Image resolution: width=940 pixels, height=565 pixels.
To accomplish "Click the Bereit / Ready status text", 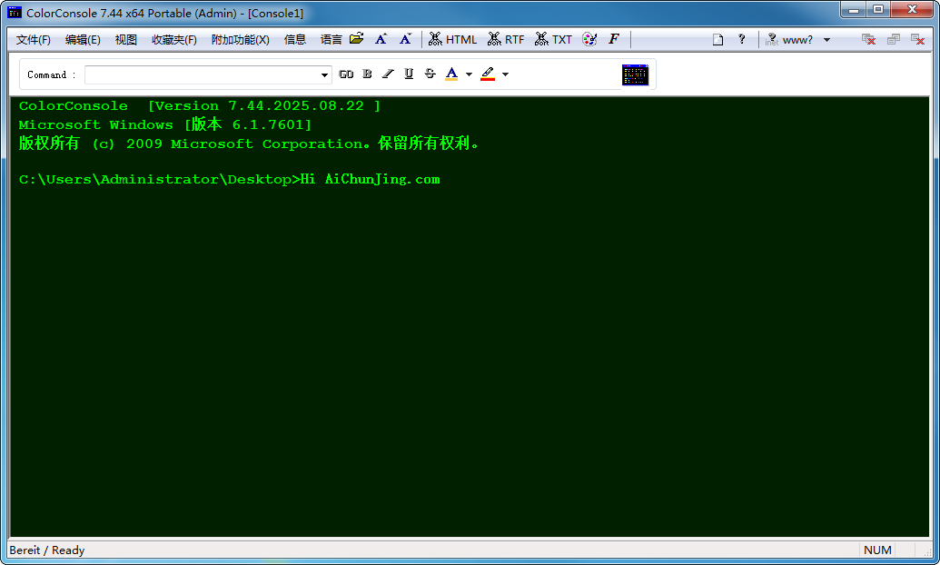I will click(x=47, y=550).
